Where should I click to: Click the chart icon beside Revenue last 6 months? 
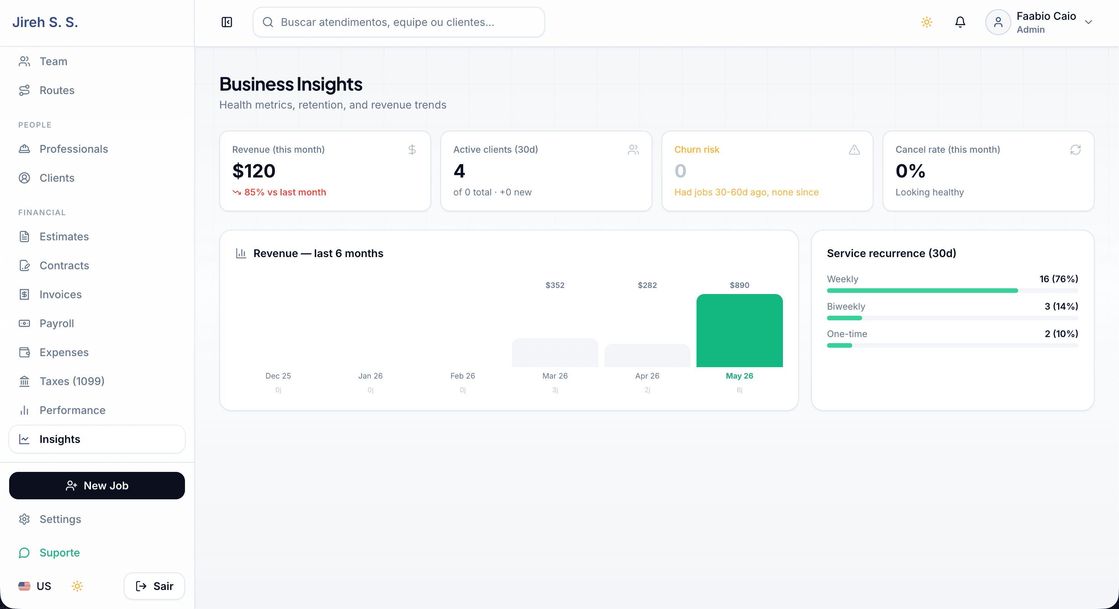[x=241, y=253]
